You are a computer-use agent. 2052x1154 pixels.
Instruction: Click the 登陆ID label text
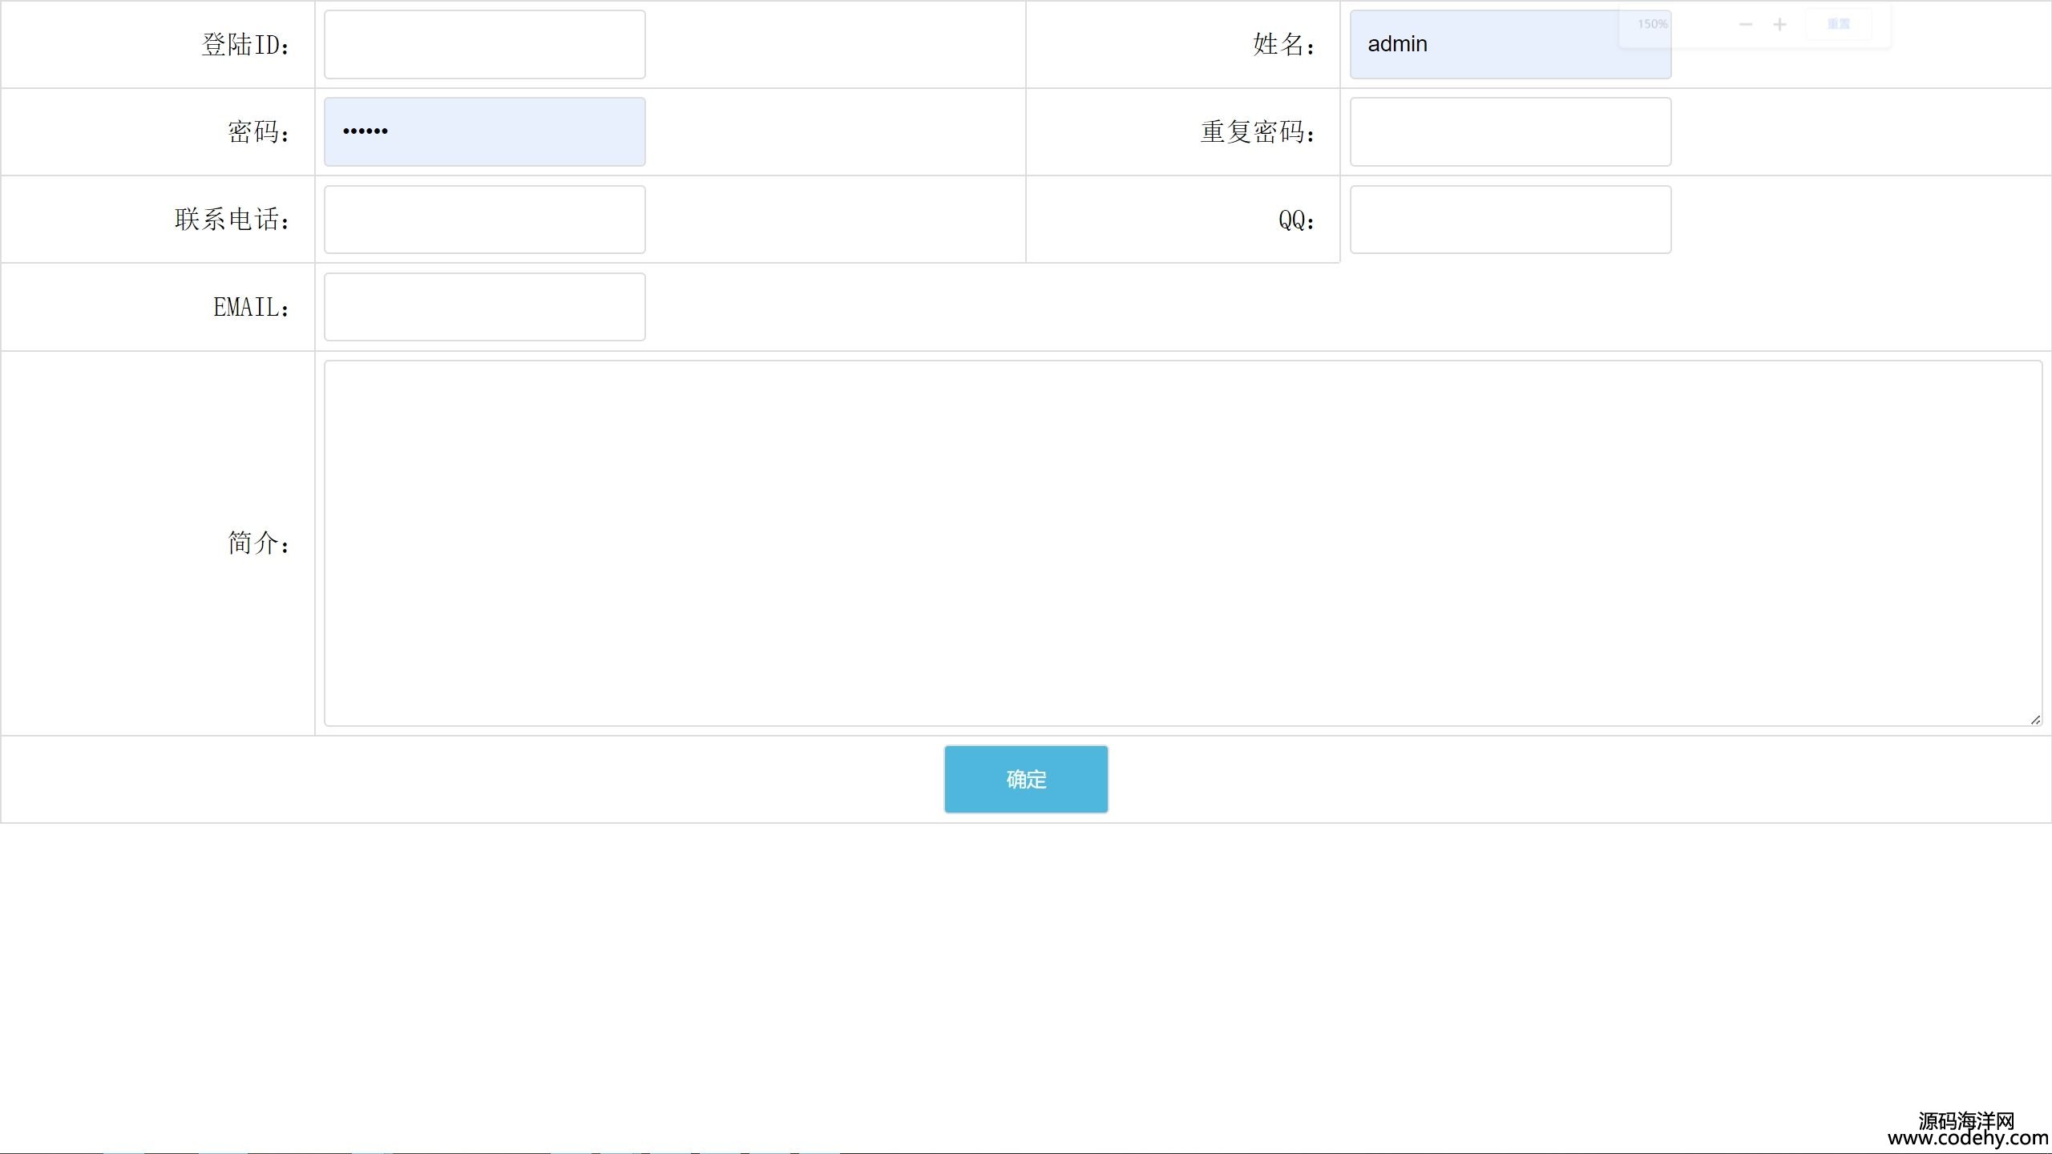(x=245, y=45)
